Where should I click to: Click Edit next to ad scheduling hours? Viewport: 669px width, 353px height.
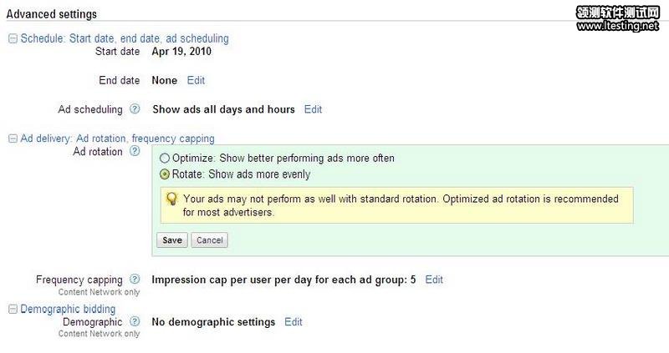(313, 109)
